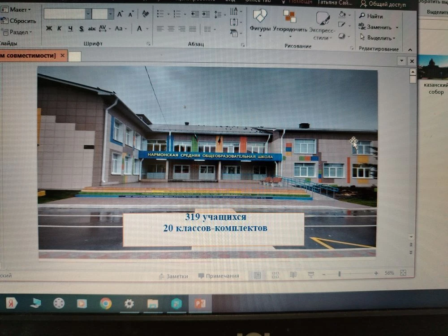Click the increase font size icon

[120, 14]
